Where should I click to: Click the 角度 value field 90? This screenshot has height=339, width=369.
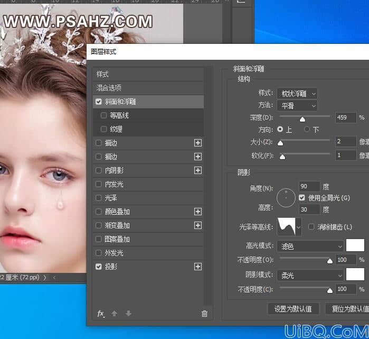[309, 186]
